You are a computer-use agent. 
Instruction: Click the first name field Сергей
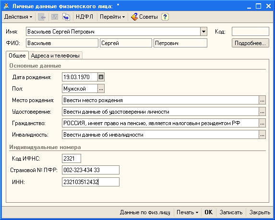126,43
